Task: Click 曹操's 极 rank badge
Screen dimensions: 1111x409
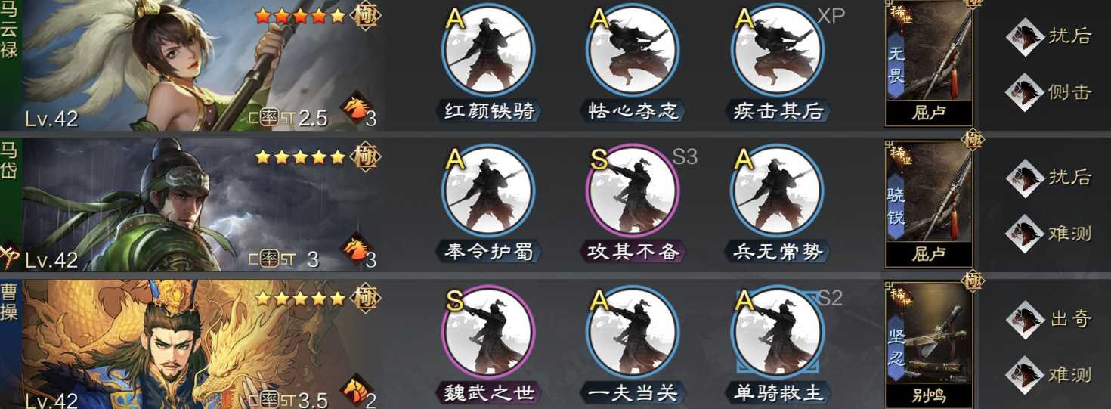Action: point(367,297)
